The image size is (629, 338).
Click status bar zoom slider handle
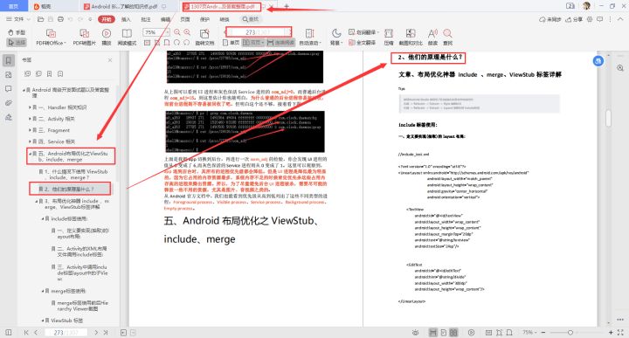pyautogui.click(x=570, y=333)
